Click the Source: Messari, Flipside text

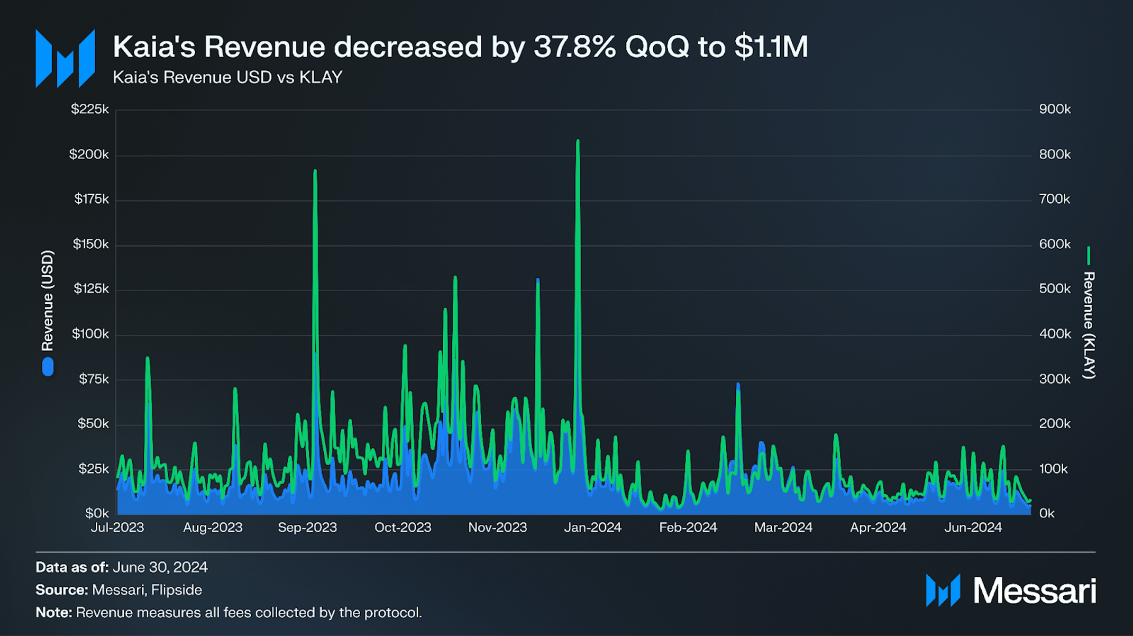[x=119, y=590]
